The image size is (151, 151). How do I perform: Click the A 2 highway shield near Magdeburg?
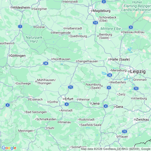[x=104, y=2]
